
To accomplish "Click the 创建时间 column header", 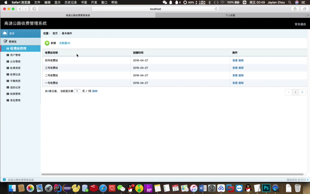I will pyautogui.click(x=138, y=53).
